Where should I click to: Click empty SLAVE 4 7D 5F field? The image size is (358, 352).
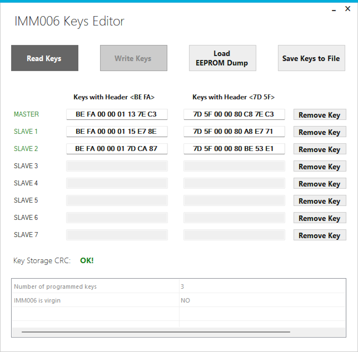[234, 183]
